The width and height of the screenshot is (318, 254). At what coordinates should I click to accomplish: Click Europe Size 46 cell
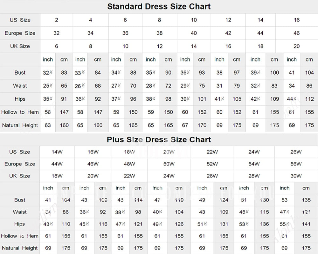click(296, 33)
